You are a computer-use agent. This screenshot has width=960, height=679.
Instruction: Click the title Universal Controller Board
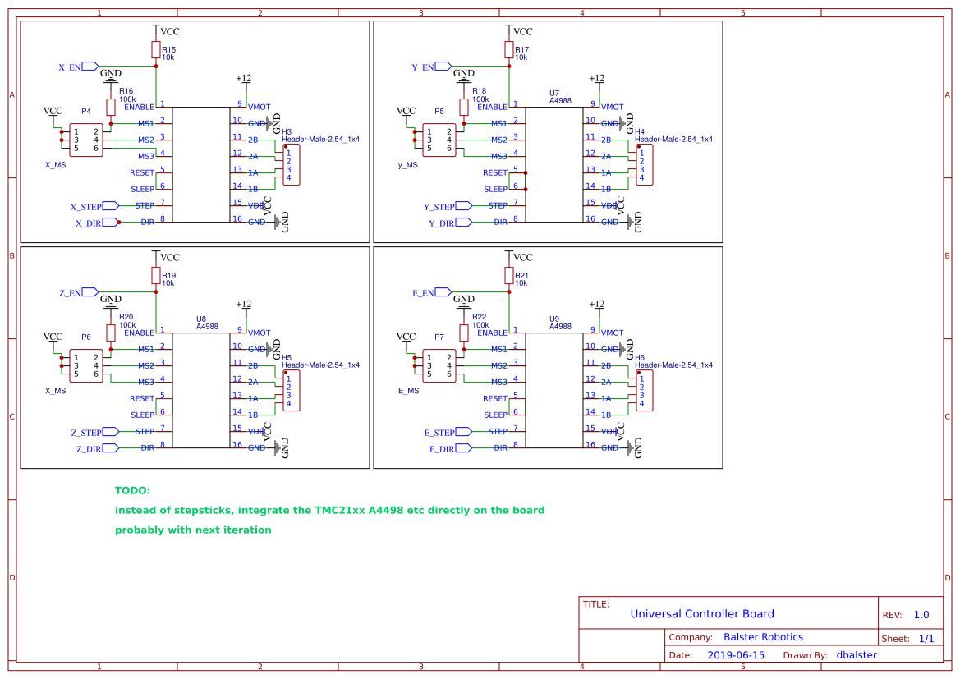[x=702, y=613]
